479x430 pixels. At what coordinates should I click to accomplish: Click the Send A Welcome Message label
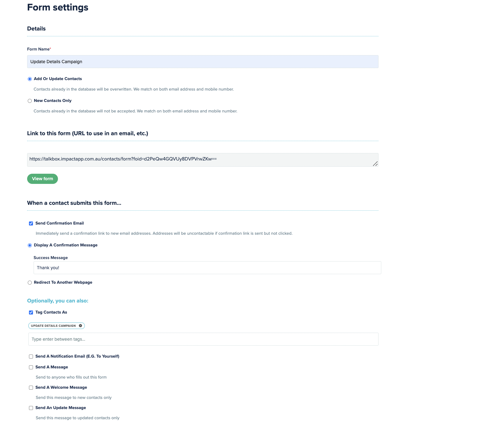tap(61, 387)
